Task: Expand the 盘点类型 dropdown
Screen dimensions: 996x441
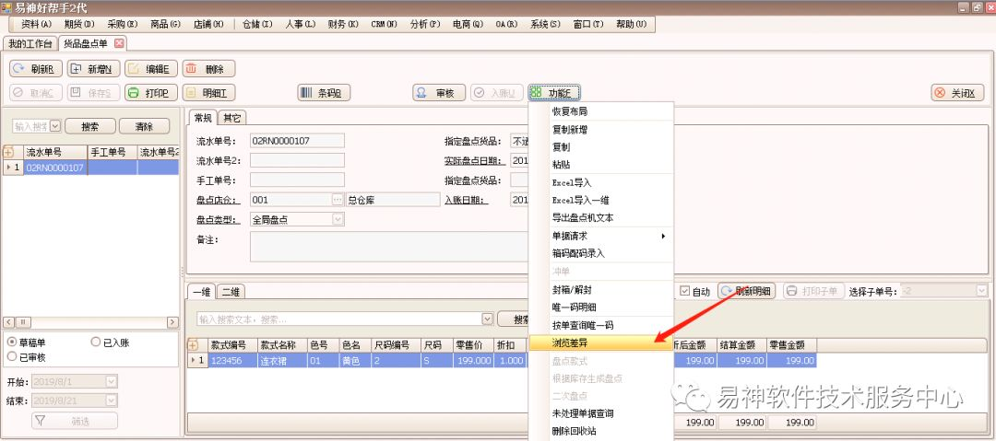Action: coord(338,219)
